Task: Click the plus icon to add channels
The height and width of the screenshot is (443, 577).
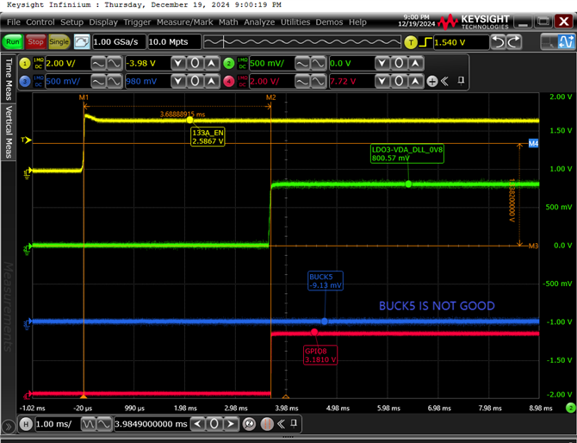Action: coord(432,81)
